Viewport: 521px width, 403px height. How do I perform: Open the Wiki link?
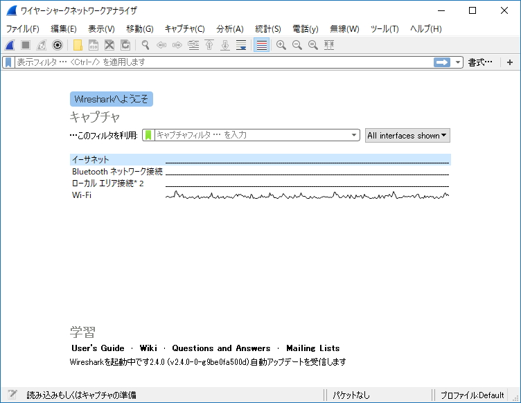(x=148, y=348)
